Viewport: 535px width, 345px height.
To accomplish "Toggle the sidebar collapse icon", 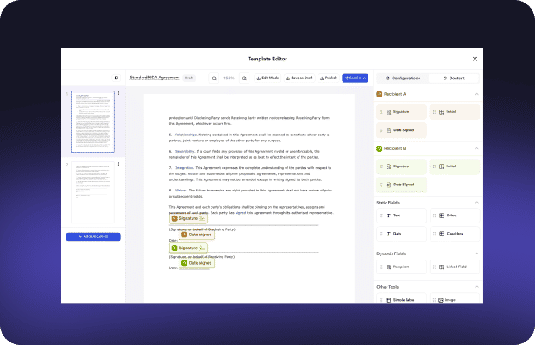I will point(116,78).
